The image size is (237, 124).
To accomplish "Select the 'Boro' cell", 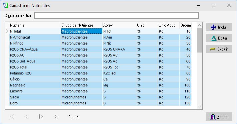I will tap(35, 103).
